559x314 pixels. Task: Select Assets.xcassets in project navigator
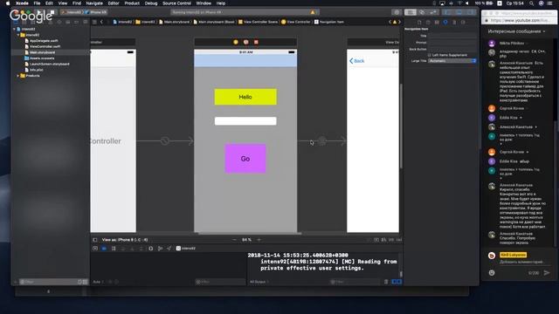42,58
